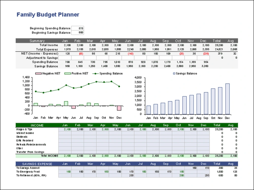254x190 pixels.
Task: Click the Beginning Savings Balance field showing 800
Action: point(77,32)
